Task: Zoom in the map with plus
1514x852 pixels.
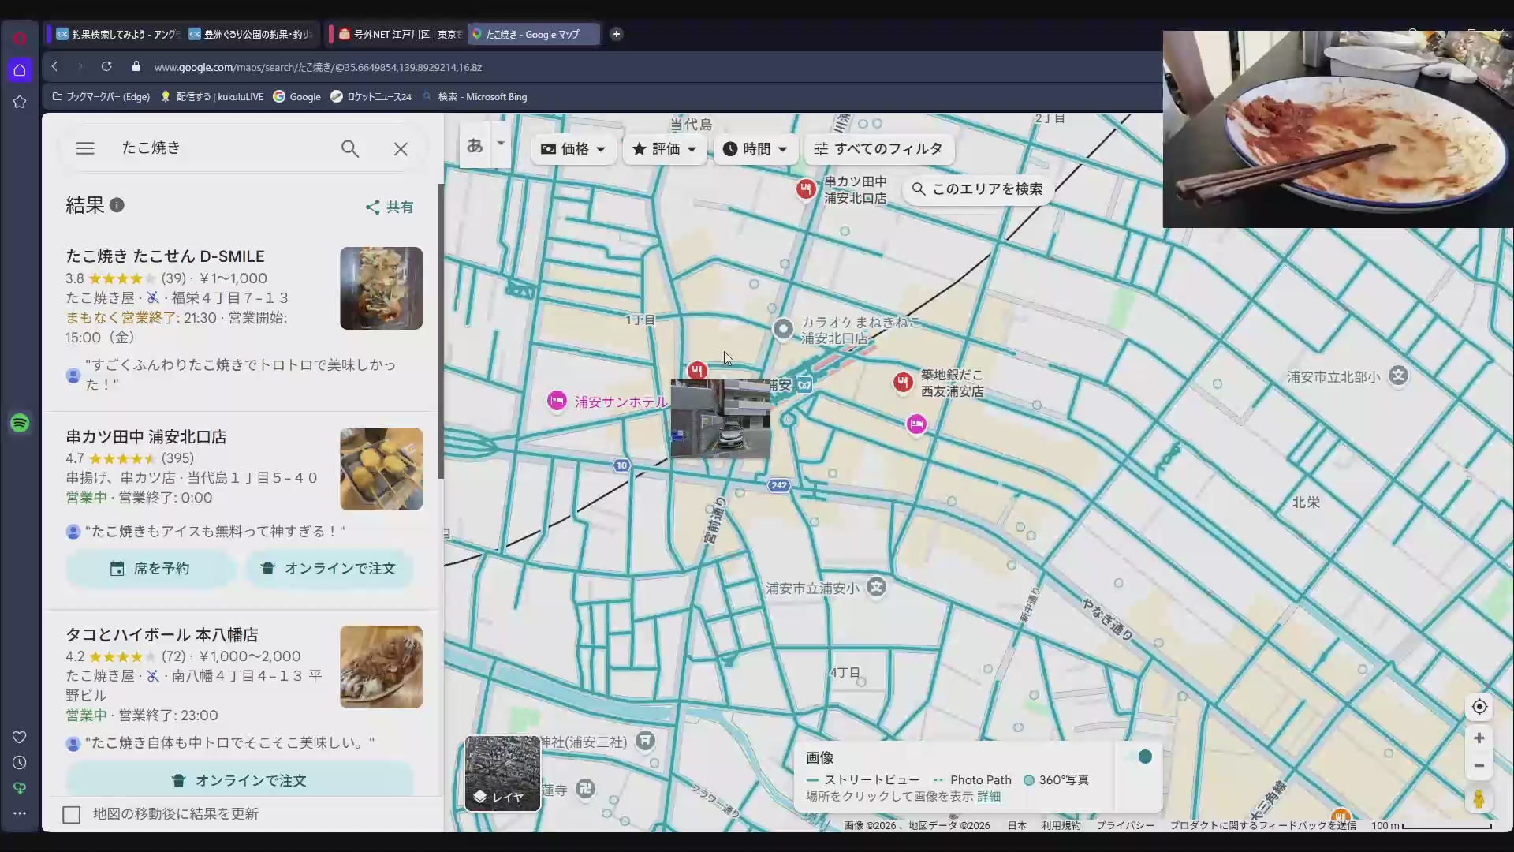Action: coord(1479,738)
